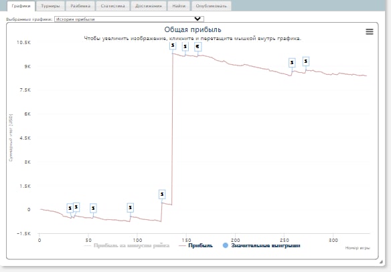Viewport: 391px width, 272px height.
Task: Switch to the Графики tab
Action: tap(21, 6)
